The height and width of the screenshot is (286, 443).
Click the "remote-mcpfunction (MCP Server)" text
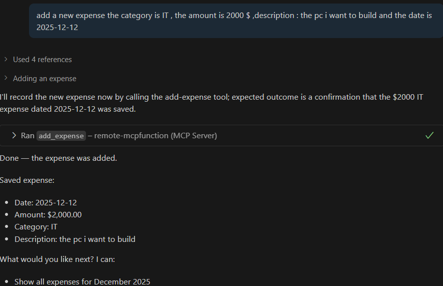(155, 136)
